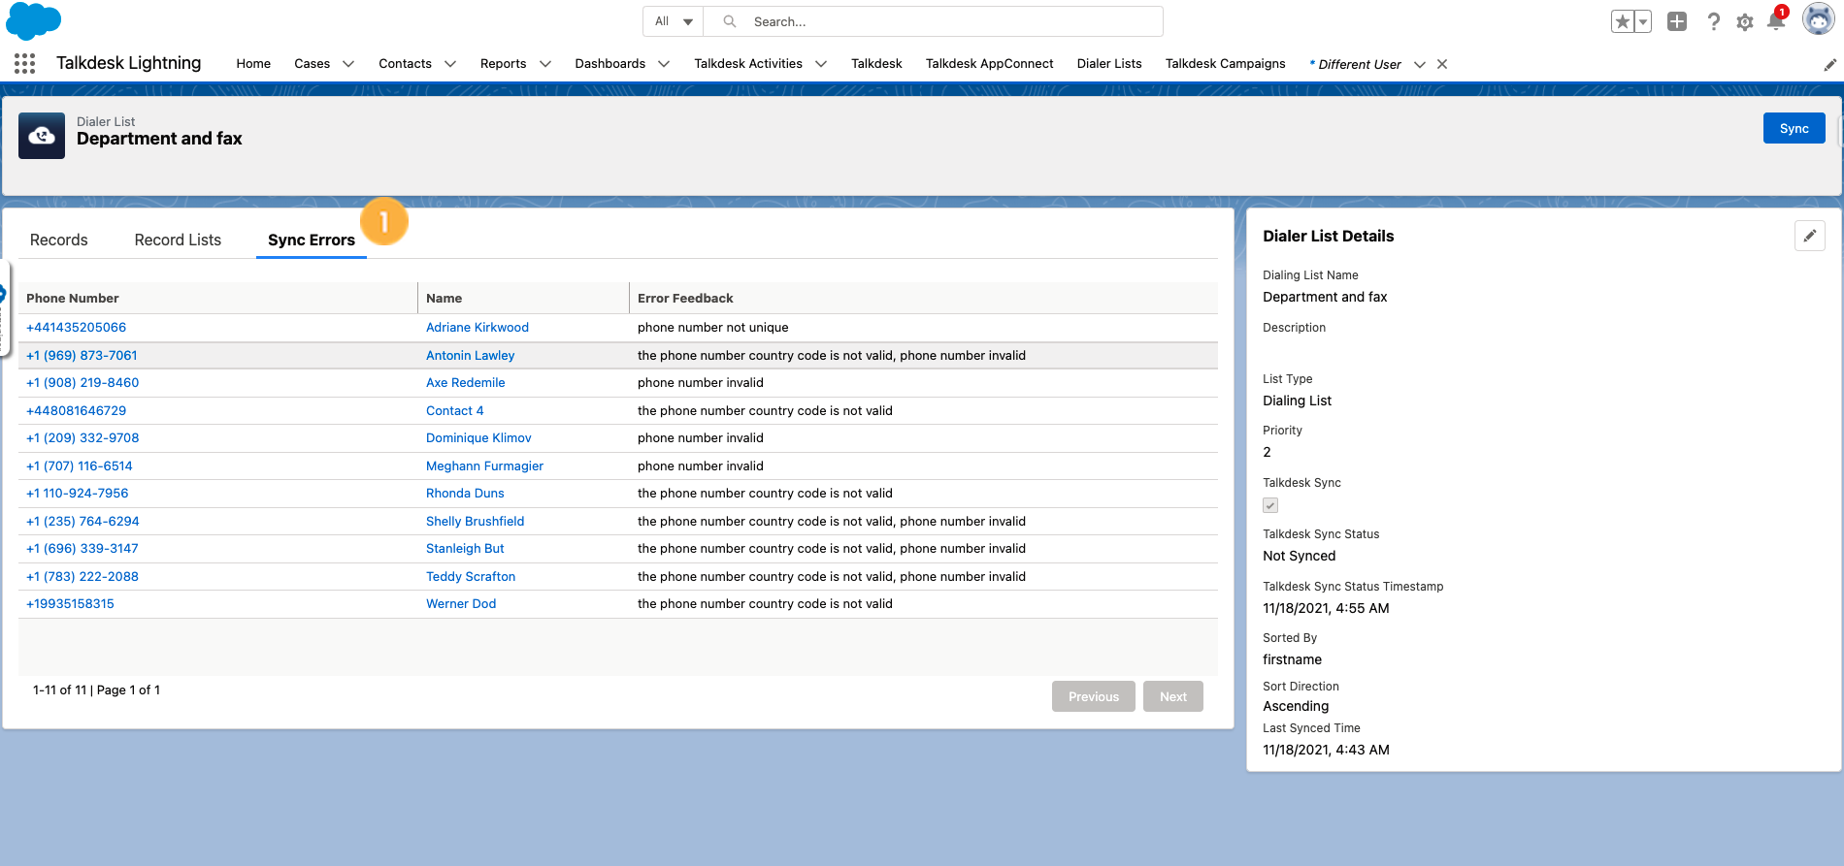The width and height of the screenshot is (1844, 866).
Task: Click the favorites star icon
Action: click(1622, 21)
